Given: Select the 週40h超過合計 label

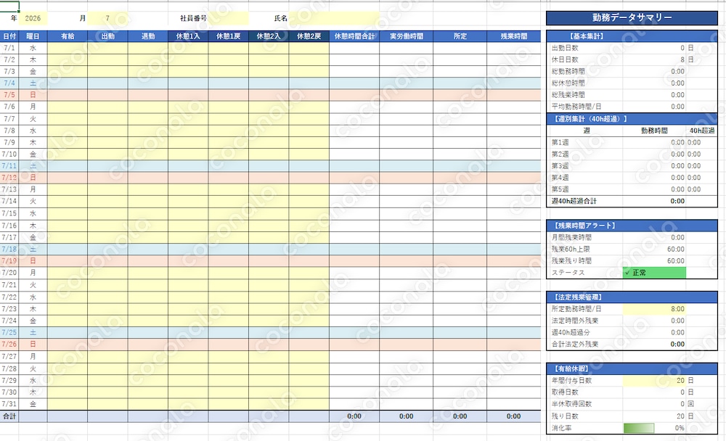Looking at the screenshot, I should (574, 202).
